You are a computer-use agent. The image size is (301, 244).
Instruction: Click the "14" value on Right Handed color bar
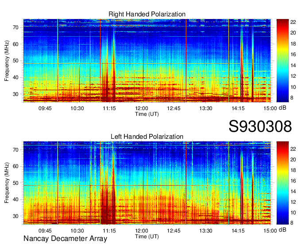[293, 65]
